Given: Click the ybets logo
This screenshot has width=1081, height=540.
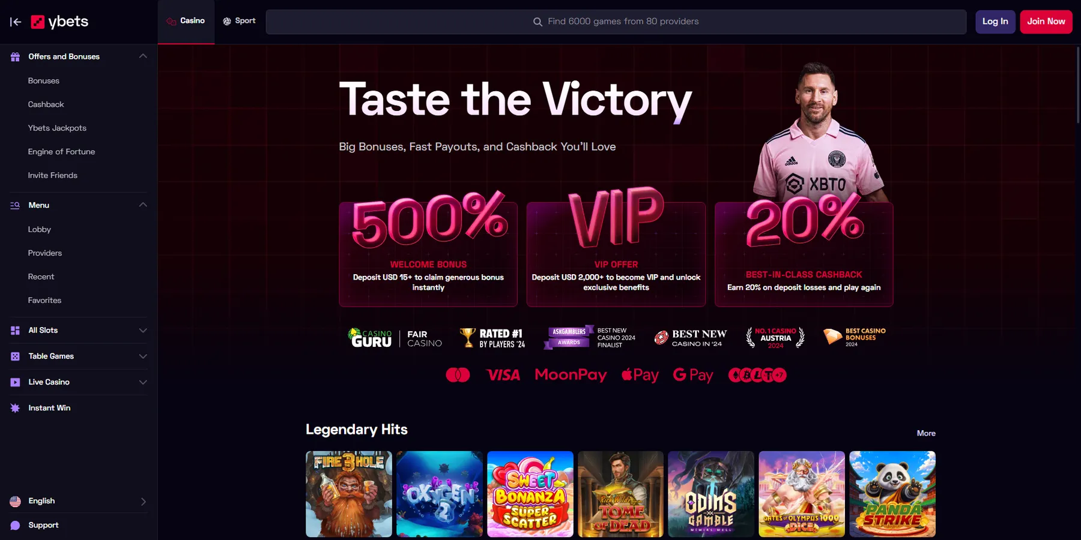Looking at the screenshot, I should pos(59,22).
